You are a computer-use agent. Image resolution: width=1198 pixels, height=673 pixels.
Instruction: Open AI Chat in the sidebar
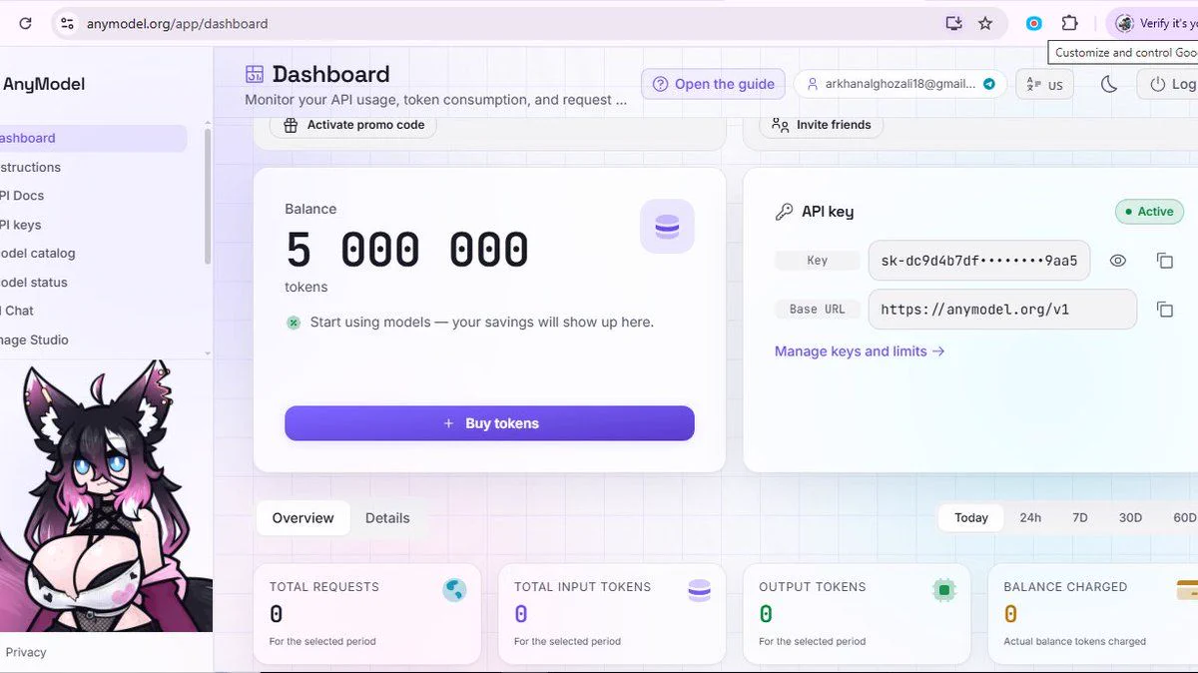click(x=92, y=311)
